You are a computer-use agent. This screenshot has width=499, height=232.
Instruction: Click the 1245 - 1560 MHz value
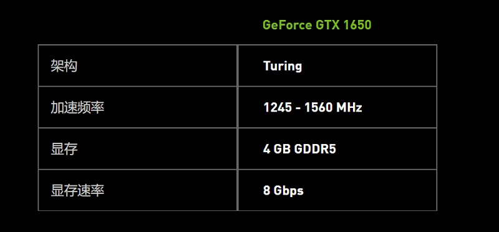[312, 107]
